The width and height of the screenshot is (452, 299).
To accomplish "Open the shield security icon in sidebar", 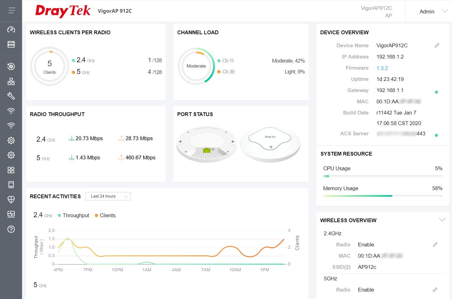I will coord(11,199).
